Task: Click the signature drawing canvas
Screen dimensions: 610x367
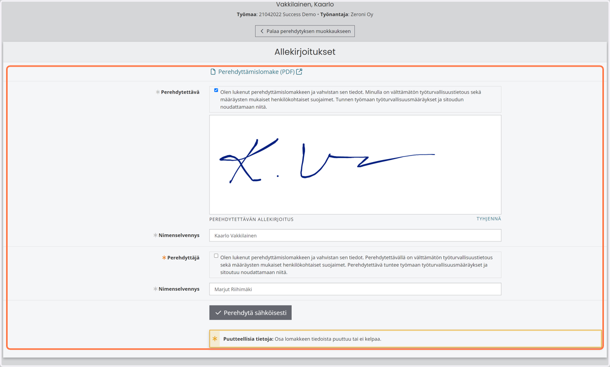Action: (355, 165)
